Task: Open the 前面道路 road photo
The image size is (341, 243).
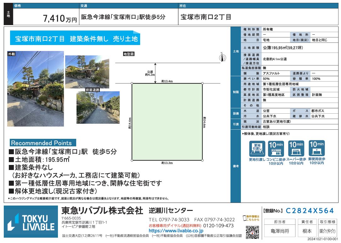Action: [98, 107]
